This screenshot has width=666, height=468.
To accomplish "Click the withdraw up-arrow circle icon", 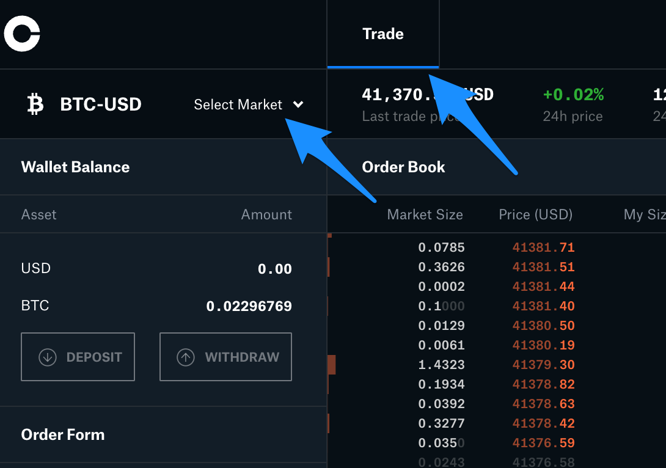I will pos(186,357).
